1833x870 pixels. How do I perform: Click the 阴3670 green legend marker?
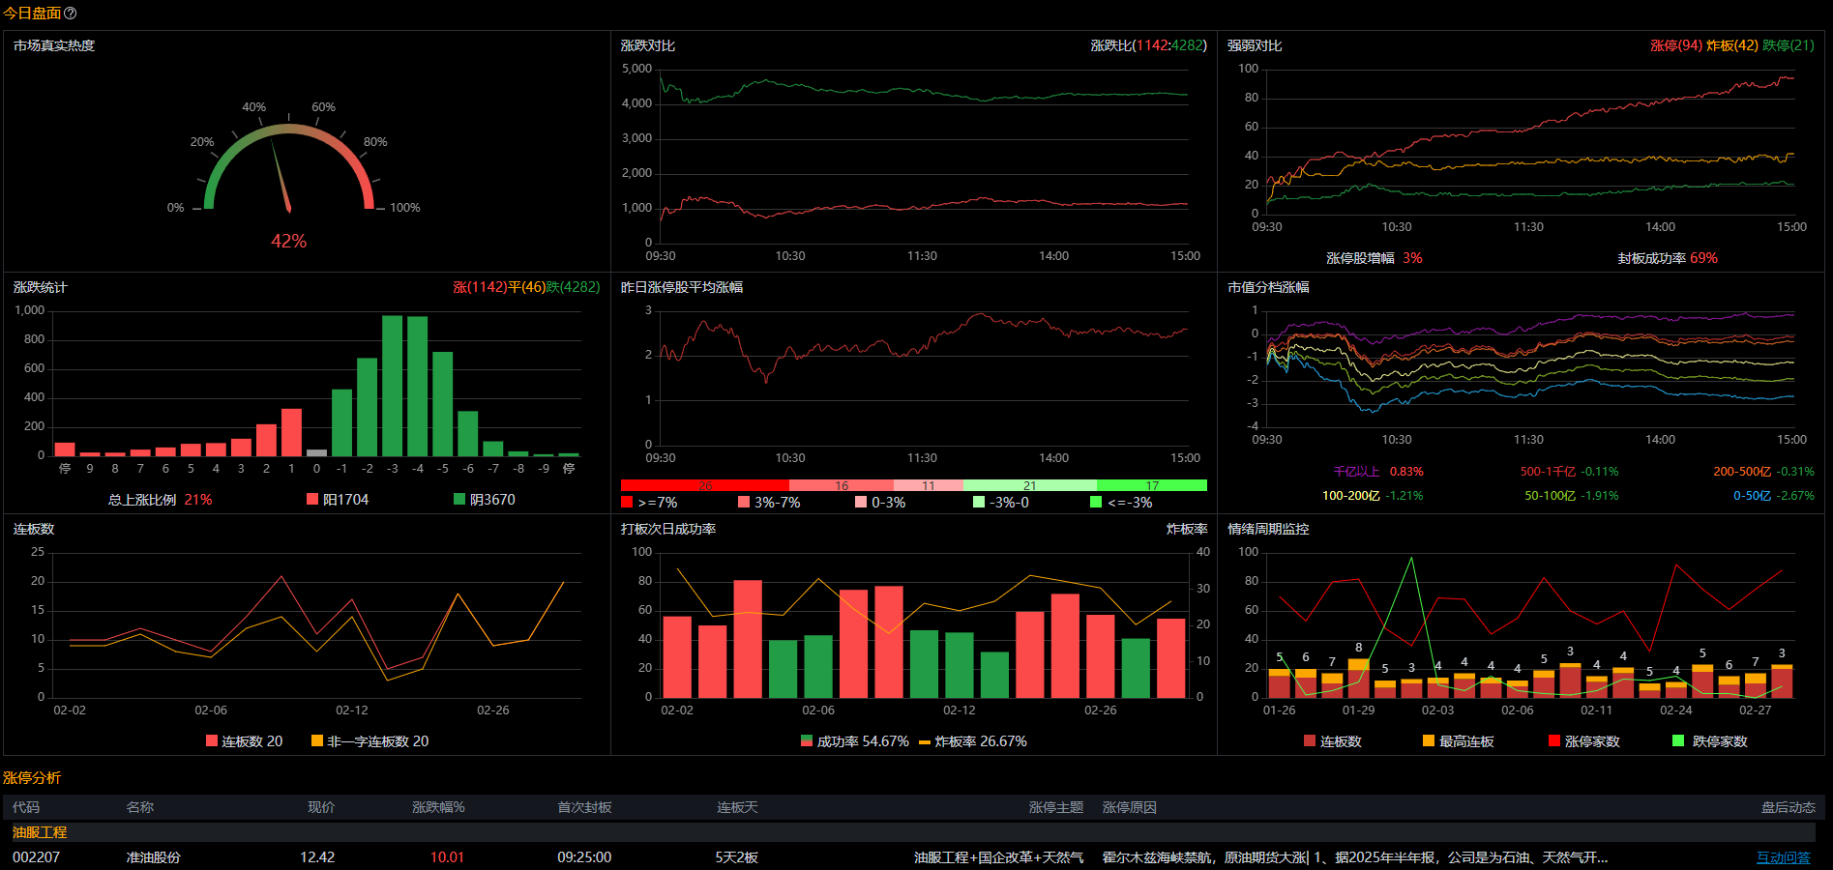(459, 500)
